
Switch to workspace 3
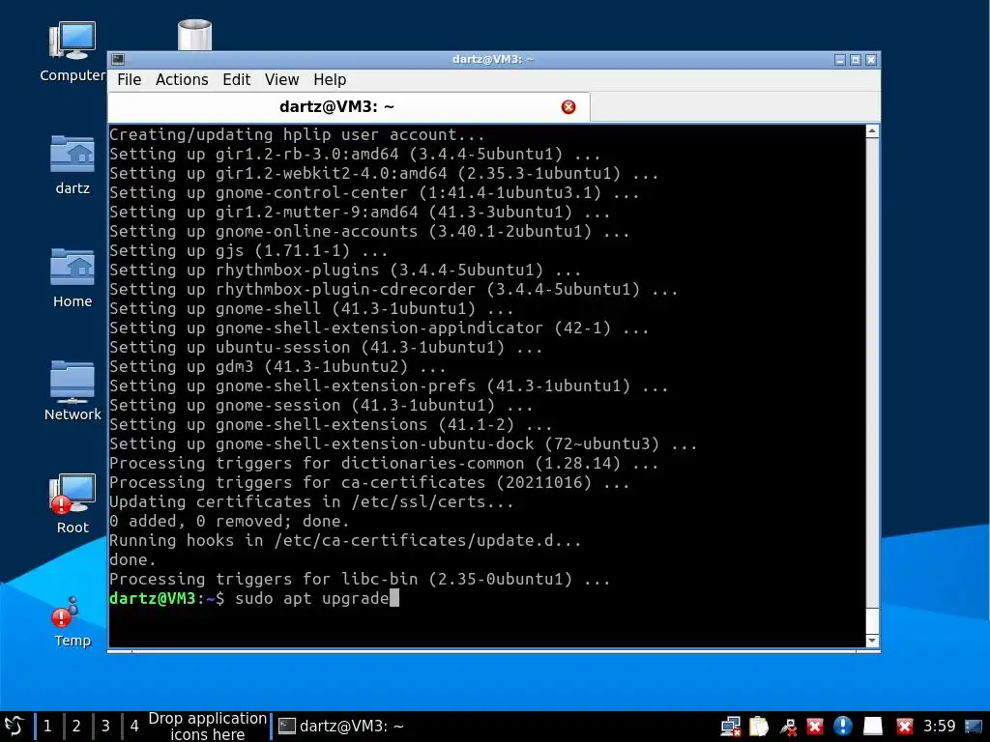tap(105, 727)
